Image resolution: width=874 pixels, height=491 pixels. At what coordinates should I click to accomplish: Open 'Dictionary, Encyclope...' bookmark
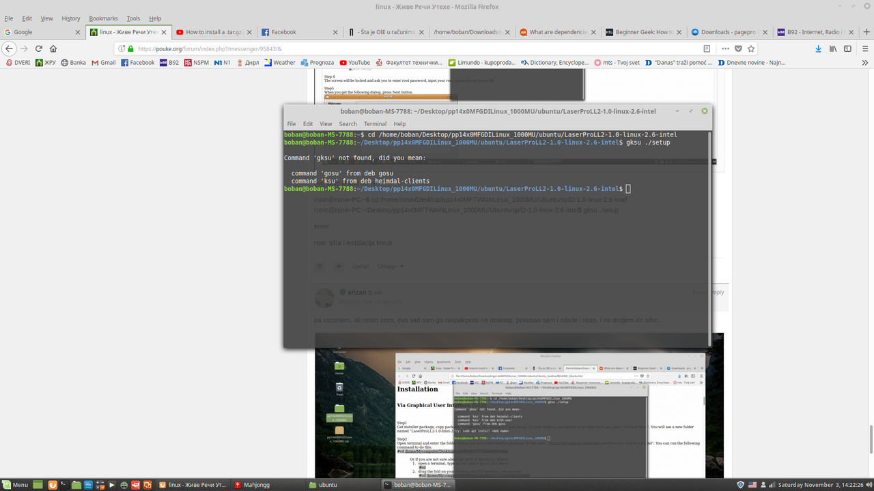(x=554, y=62)
